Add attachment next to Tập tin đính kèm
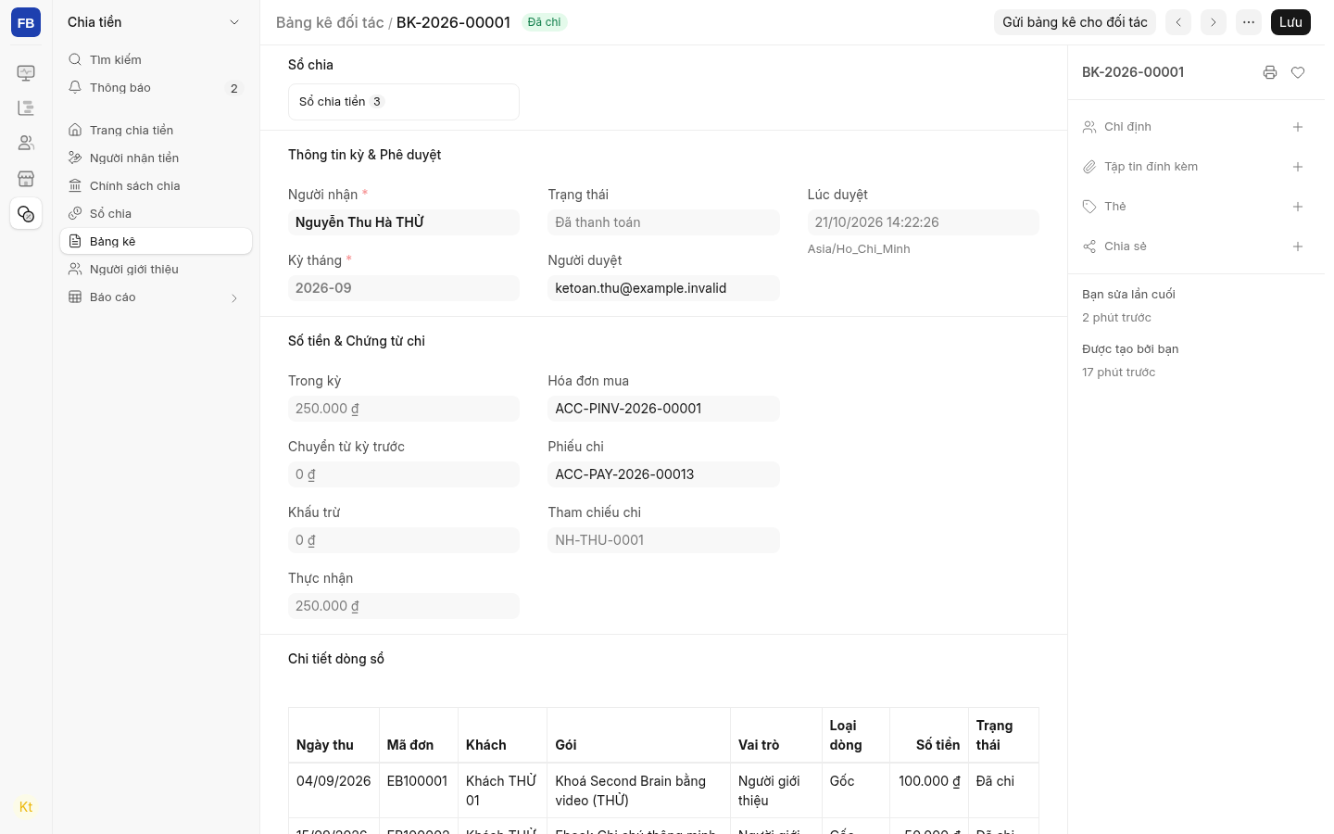Image resolution: width=1334 pixels, height=834 pixels. pos(1298,167)
